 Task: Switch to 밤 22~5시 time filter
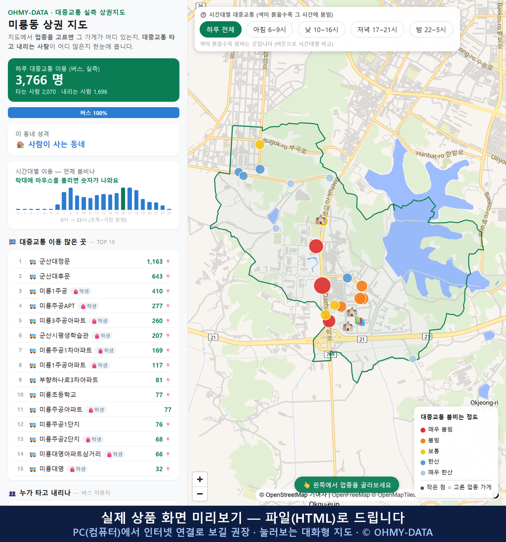pos(431,30)
